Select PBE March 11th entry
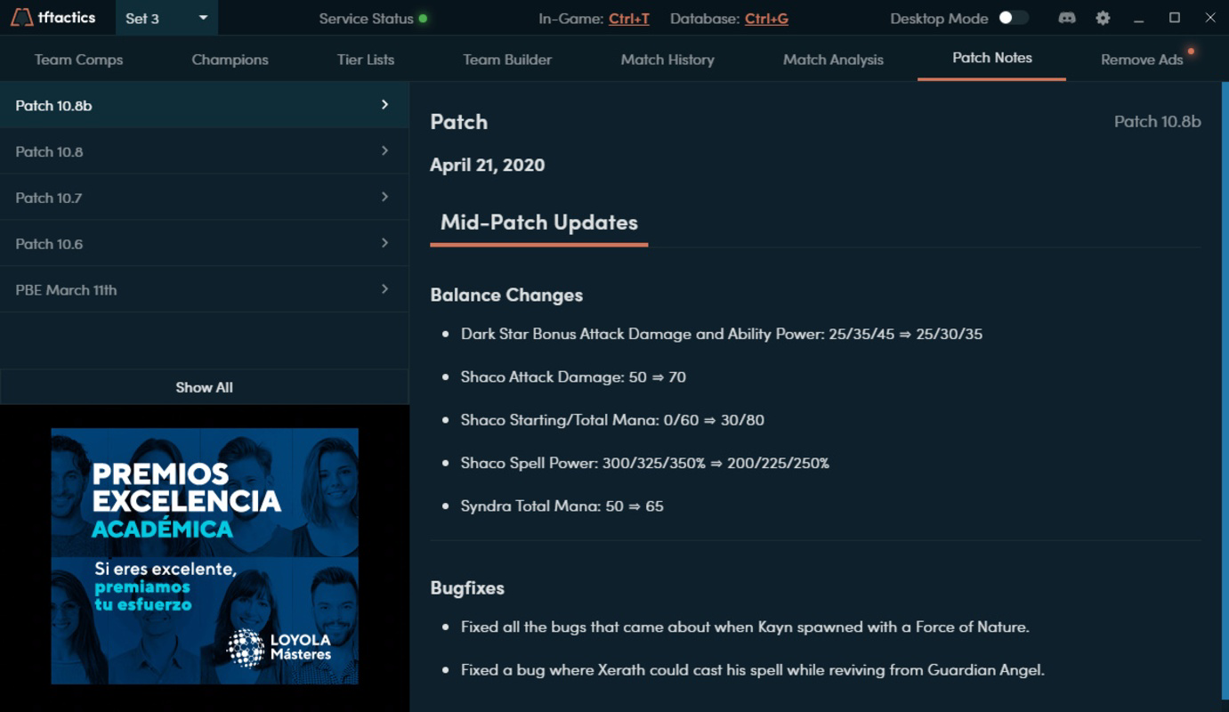Image resolution: width=1229 pixels, height=712 pixels. pyautogui.click(x=204, y=289)
